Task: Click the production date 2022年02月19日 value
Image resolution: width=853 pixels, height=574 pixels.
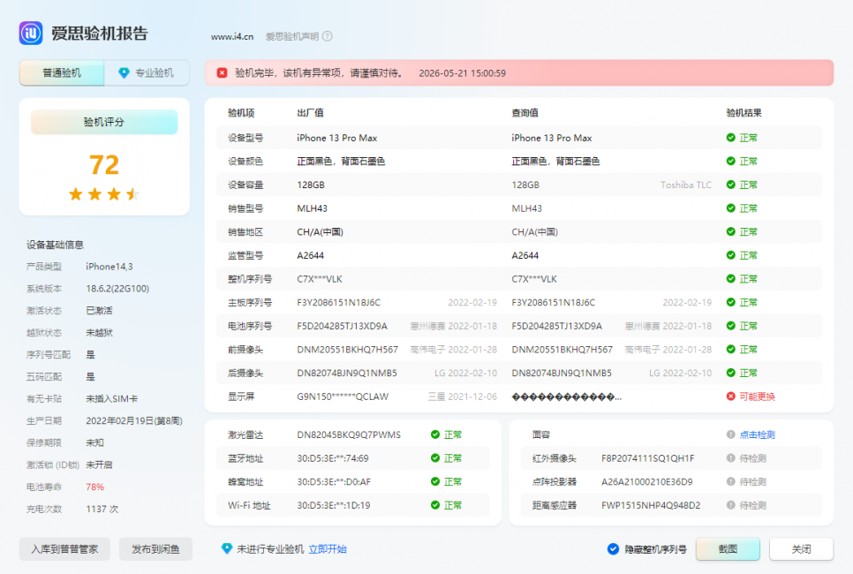Action: pos(134,421)
